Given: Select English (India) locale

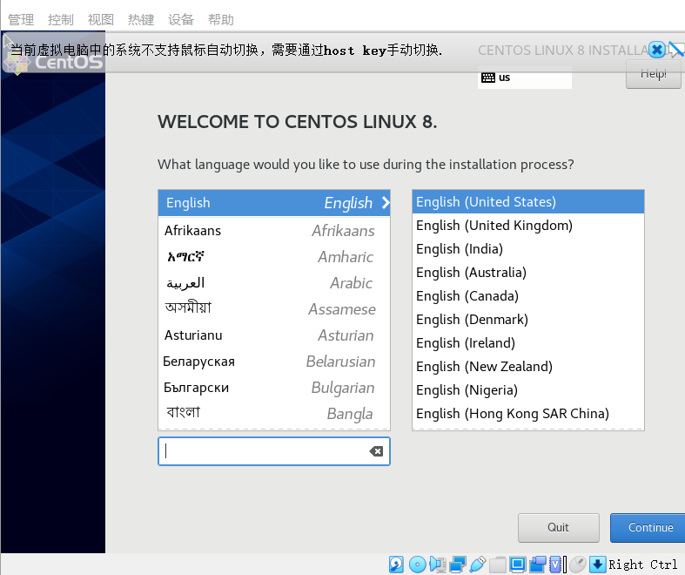Looking at the screenshot, I should 528,249.
